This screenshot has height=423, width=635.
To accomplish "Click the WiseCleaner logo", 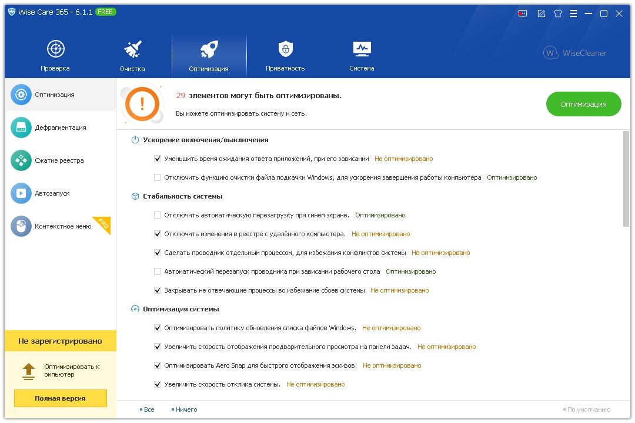I will tap(575, 53).
